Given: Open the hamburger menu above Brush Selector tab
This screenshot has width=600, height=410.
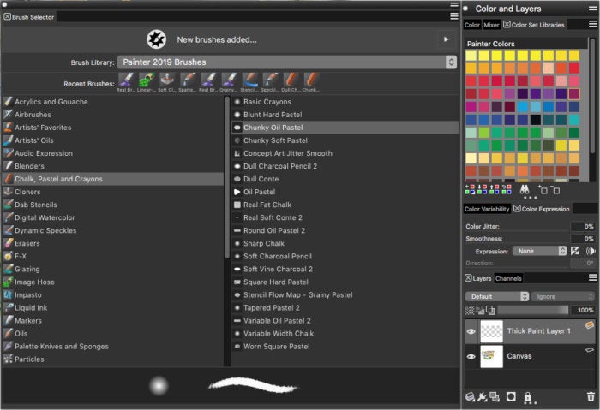Looking at the screenshot, I should click(453, 4).
